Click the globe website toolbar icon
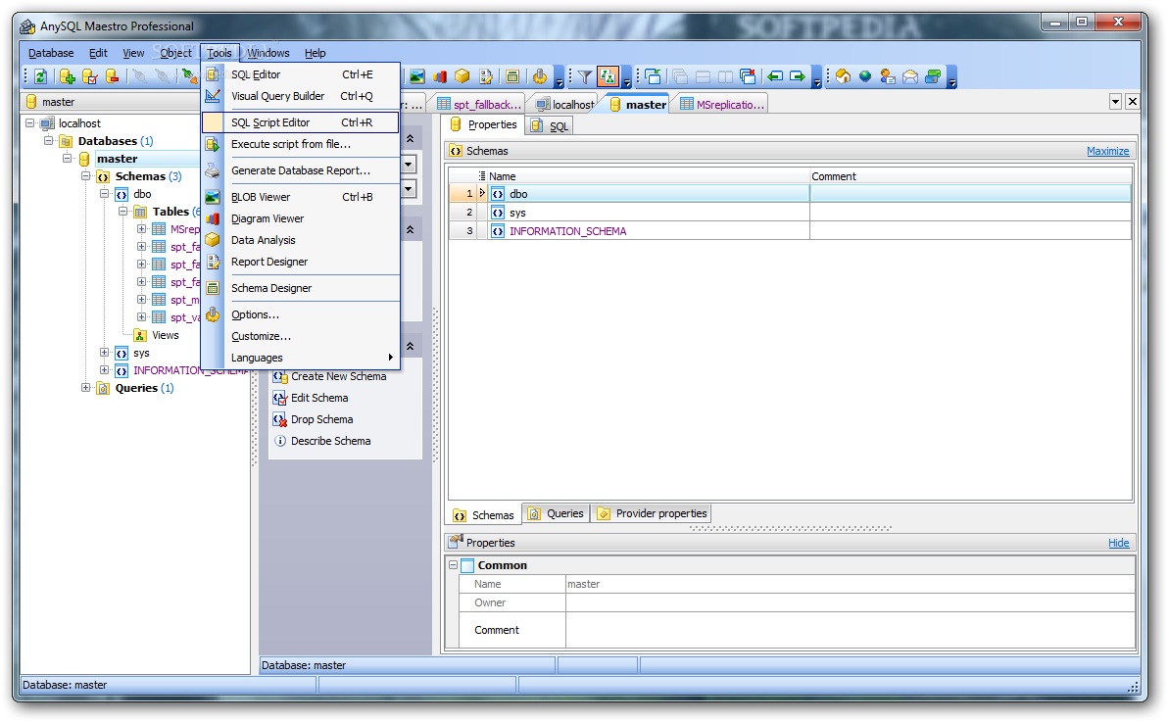 click(865, 76)
